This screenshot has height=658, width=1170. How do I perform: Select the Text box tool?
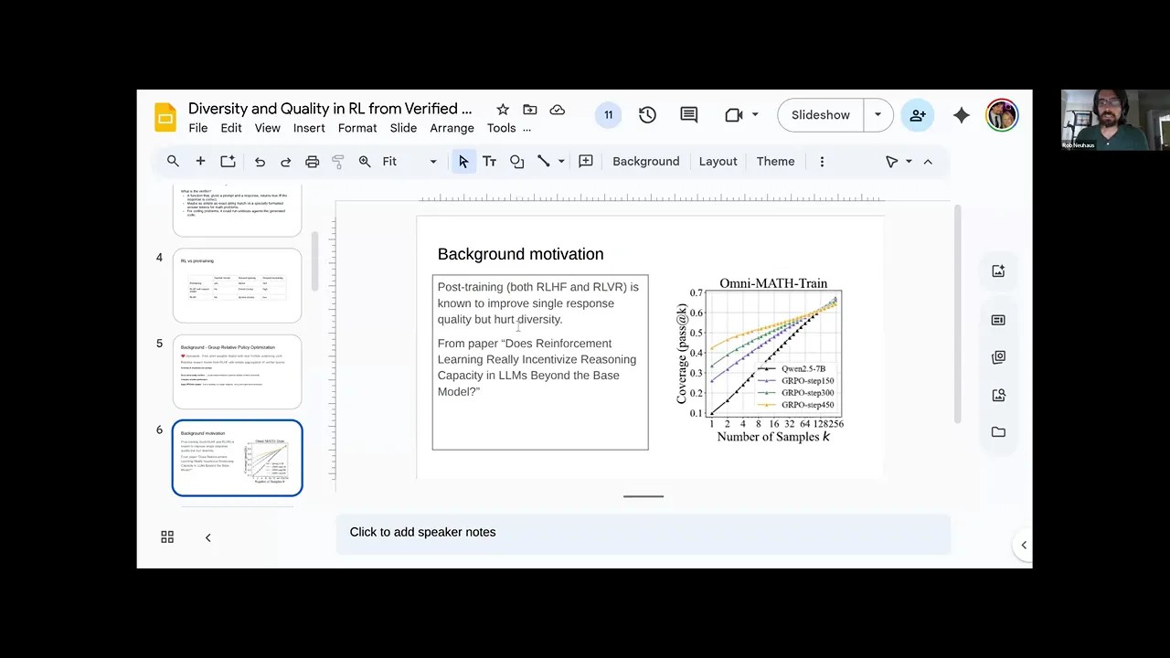(x=489, y=162)
